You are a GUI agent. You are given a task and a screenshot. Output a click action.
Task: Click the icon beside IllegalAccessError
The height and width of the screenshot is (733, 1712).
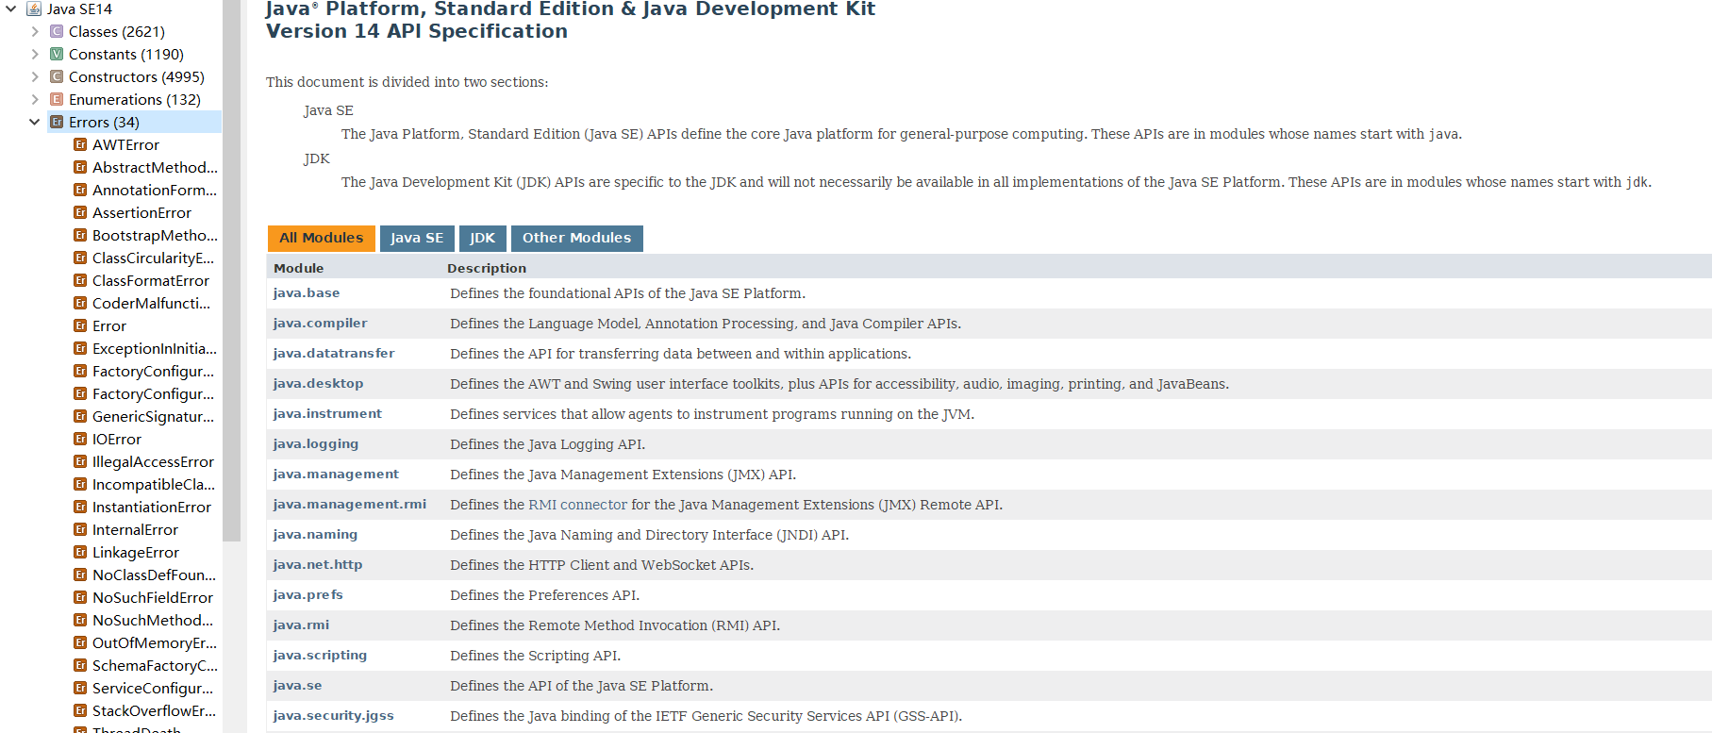click(80, 461)
